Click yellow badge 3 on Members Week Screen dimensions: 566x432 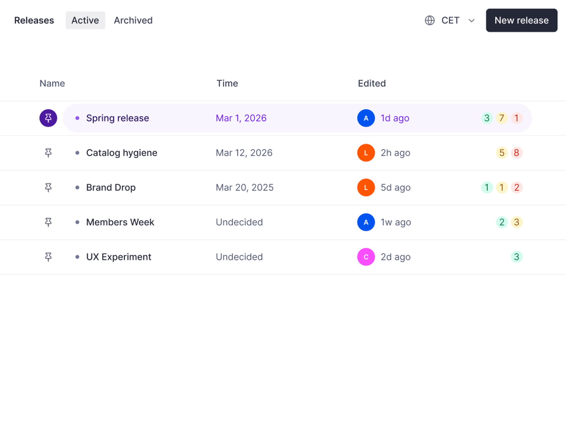click(516, 222)
